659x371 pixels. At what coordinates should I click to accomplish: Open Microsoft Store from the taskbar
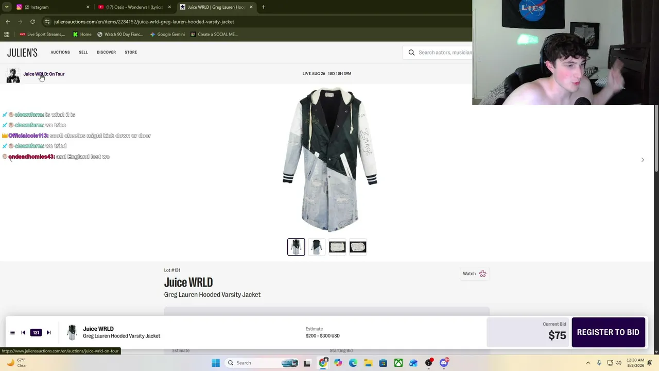[x=383, y=363]
